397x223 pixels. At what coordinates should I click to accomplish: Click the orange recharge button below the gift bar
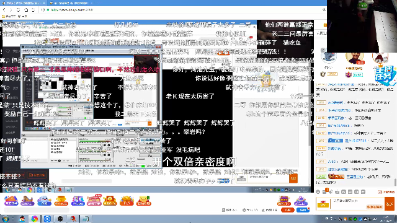click(x=287, y=210)
